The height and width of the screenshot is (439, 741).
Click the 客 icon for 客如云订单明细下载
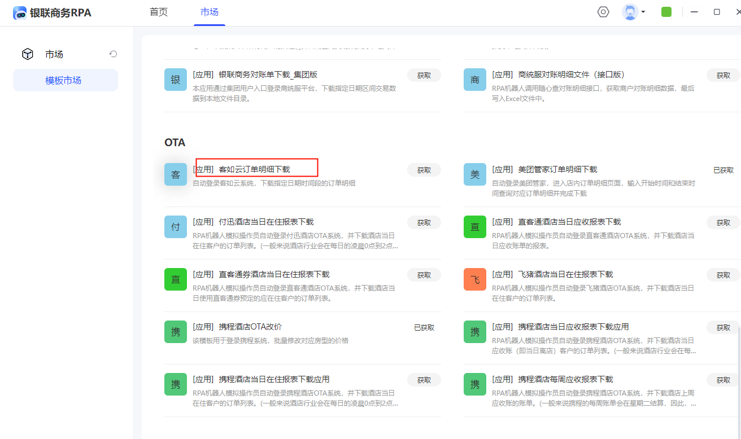point(175,175)
